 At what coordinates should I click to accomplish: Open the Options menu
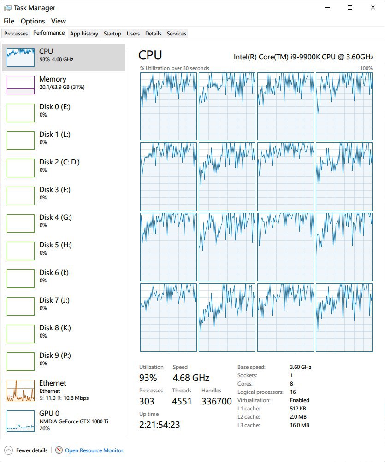pos(33,21)
